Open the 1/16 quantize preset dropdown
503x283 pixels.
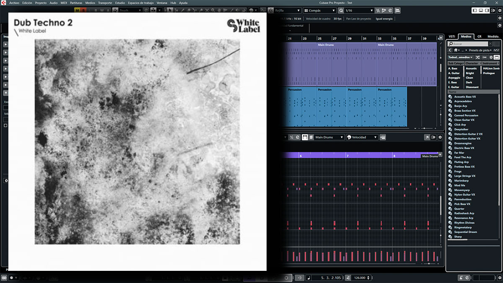coord(359,10)
